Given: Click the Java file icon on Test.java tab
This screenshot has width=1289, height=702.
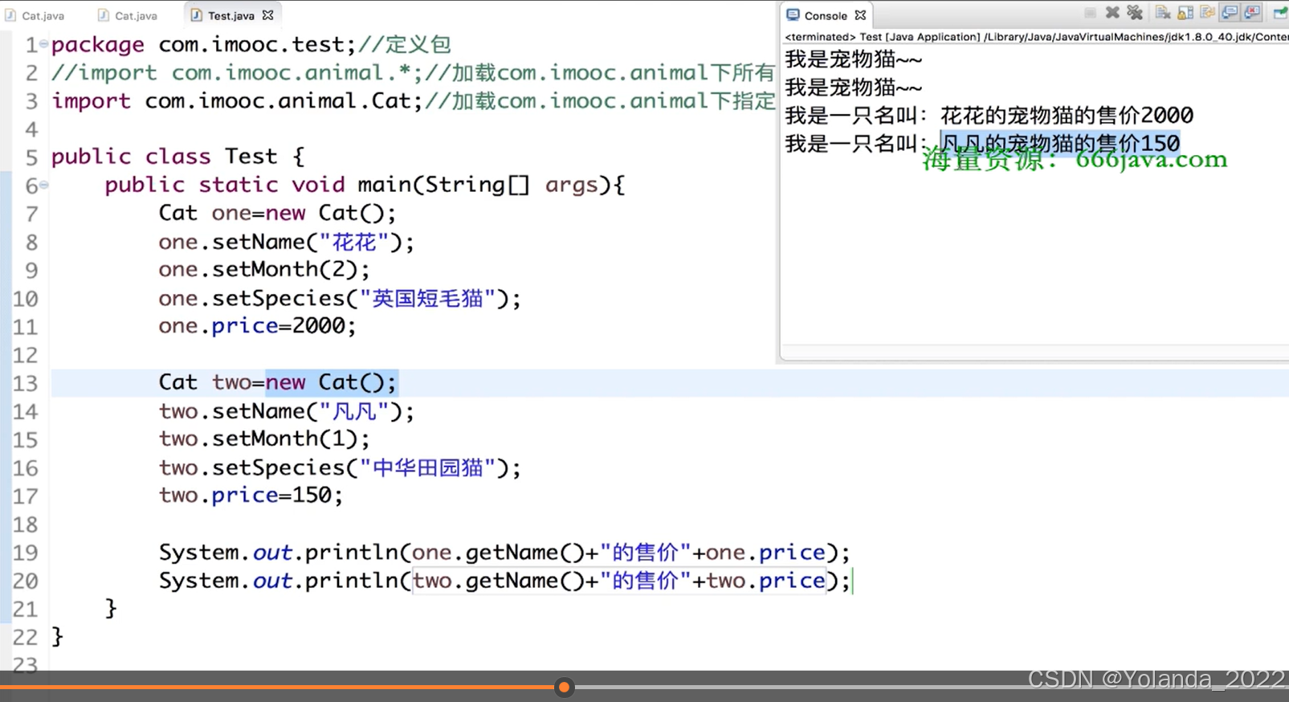Looking at the screenshot, I should click(x=197, y=15).
